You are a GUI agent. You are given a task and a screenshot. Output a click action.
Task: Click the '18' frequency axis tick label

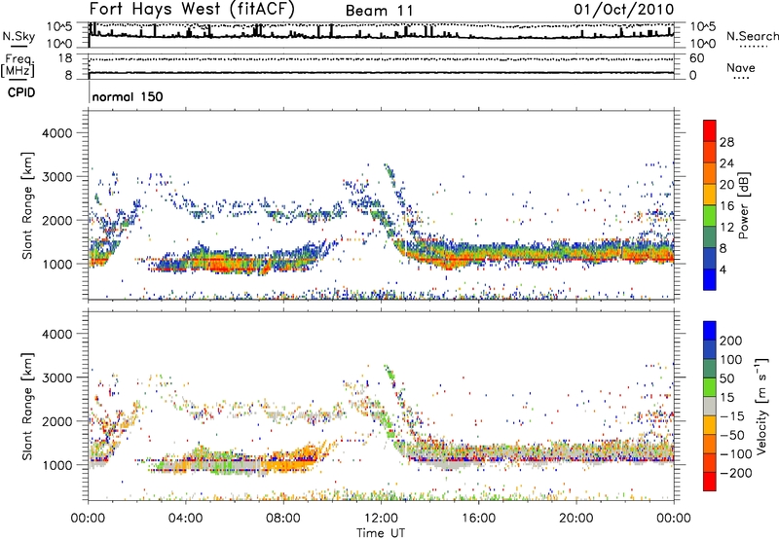65,58
